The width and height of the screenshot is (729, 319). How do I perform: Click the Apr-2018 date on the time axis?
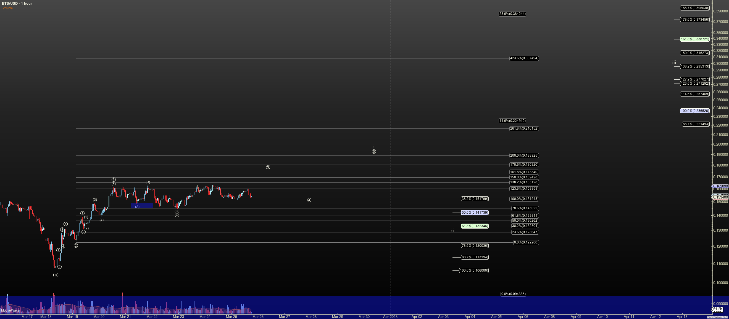(390, 317)
